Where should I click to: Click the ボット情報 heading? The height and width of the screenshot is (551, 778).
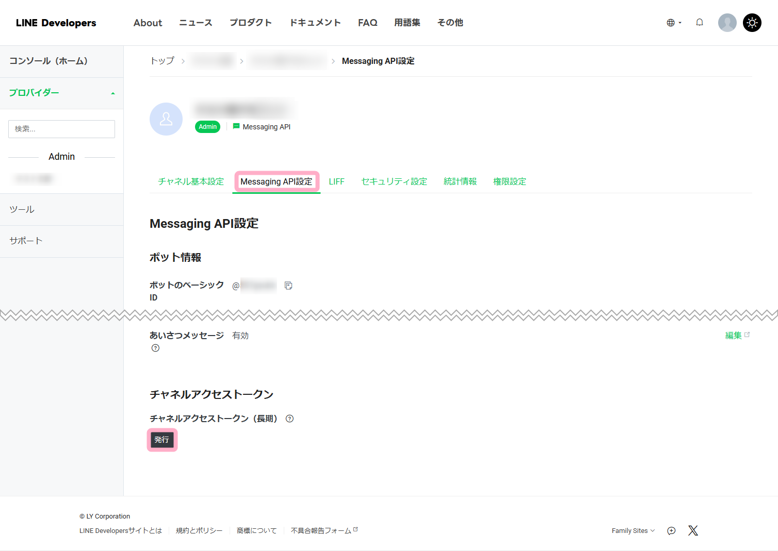175,257
